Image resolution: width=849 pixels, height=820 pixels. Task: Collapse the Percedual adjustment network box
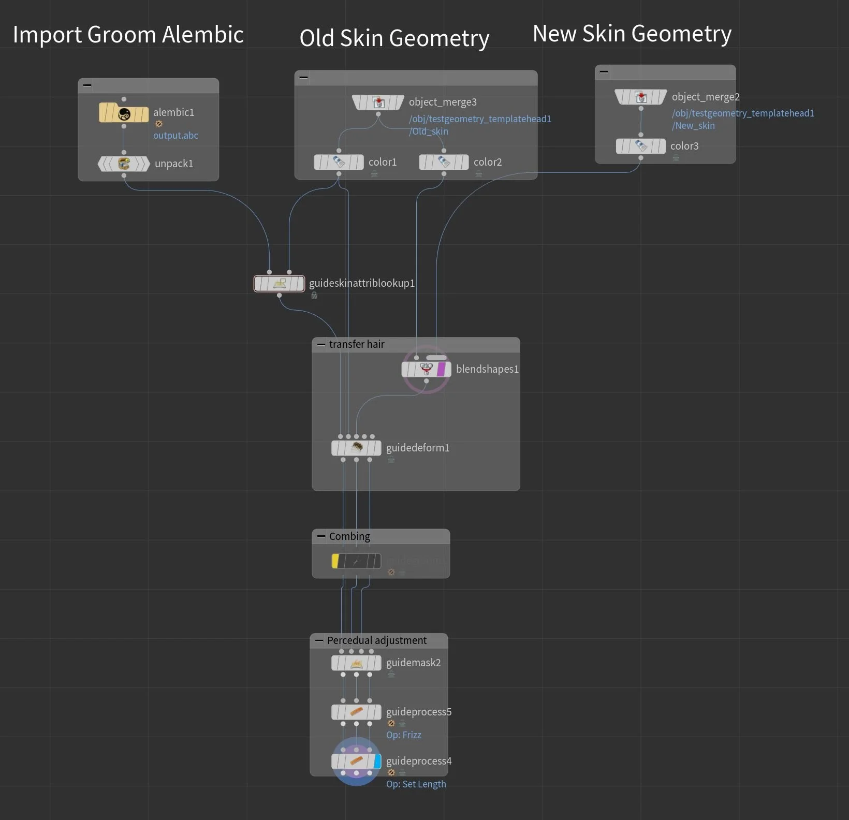click(x=319, y=641)
